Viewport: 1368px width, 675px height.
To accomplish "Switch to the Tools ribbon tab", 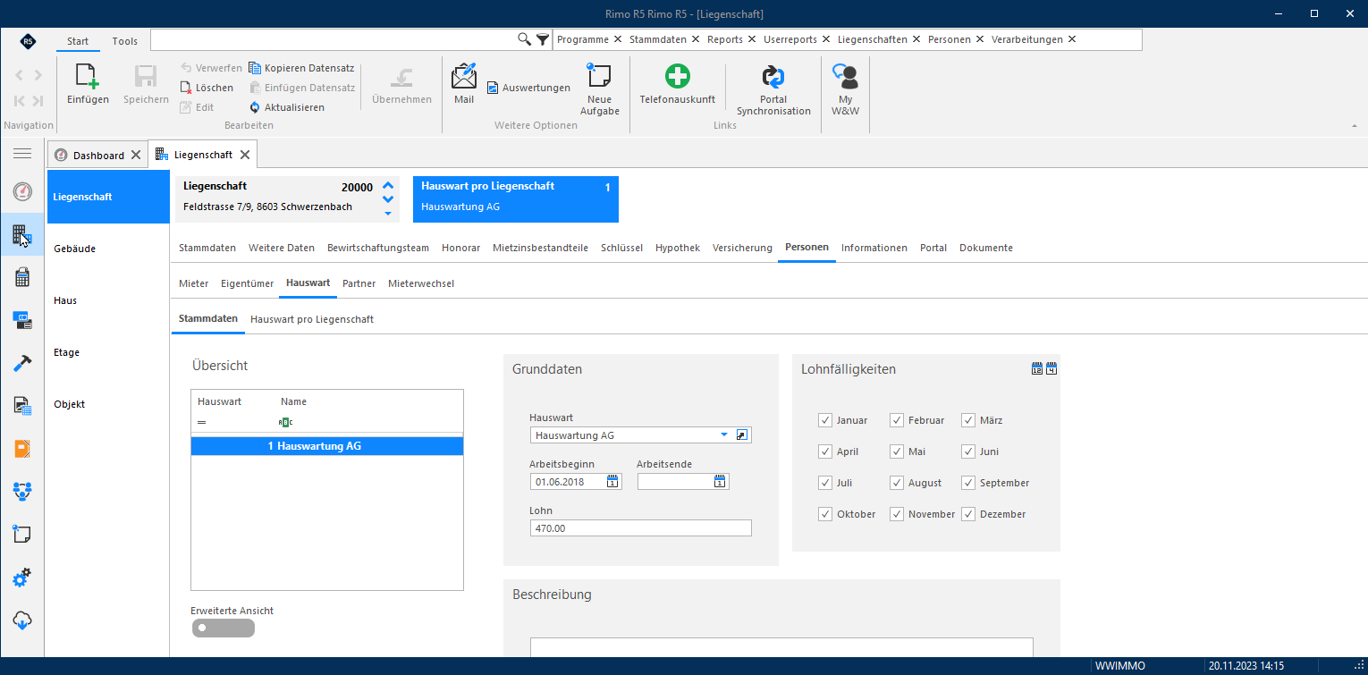I will (x=125, y=41).
